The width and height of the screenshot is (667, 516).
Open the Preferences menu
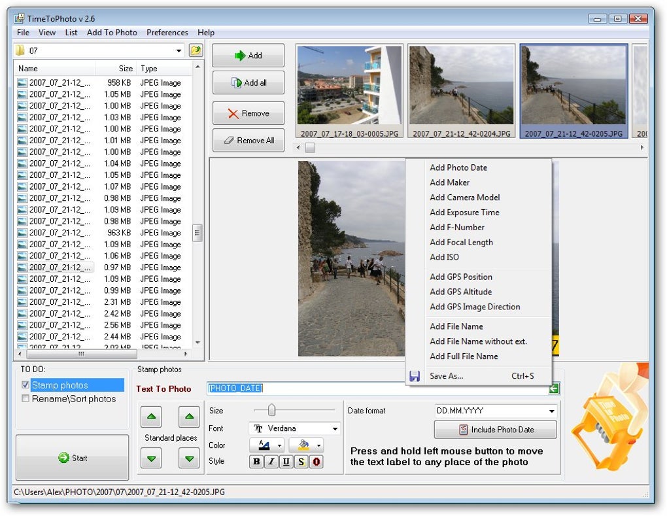tap(167, 33)
